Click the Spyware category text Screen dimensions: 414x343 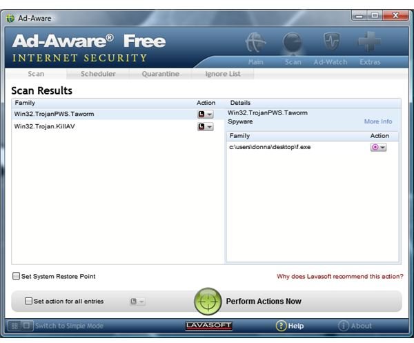point(240,121)
